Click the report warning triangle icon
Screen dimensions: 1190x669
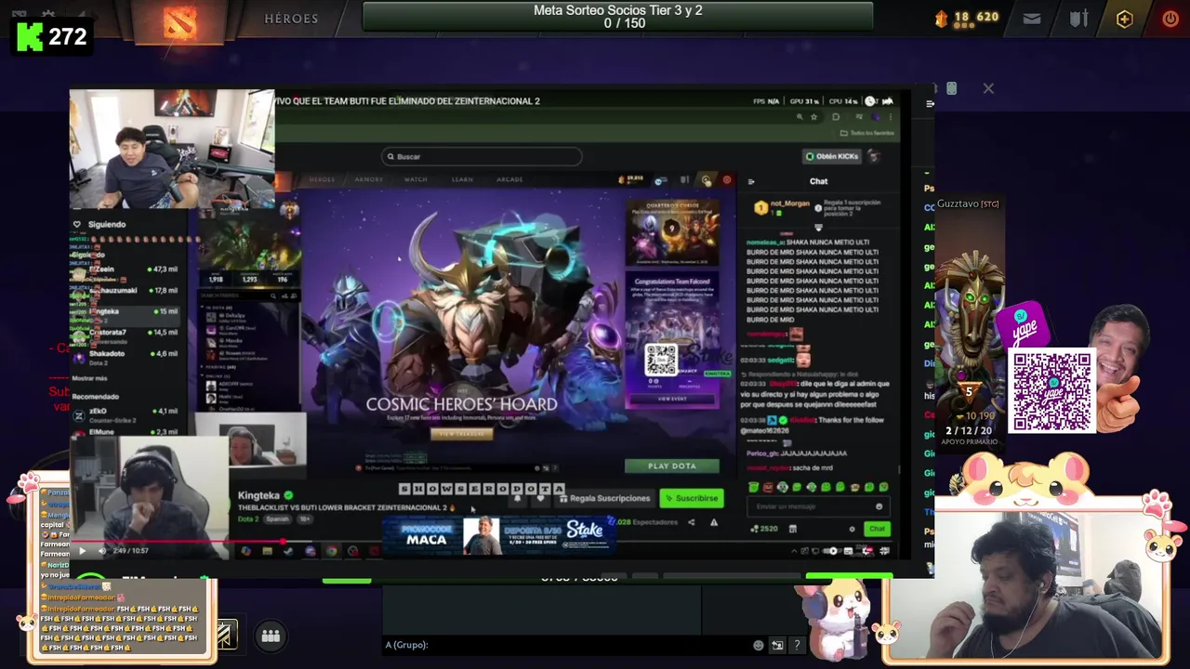coord(713,522)
